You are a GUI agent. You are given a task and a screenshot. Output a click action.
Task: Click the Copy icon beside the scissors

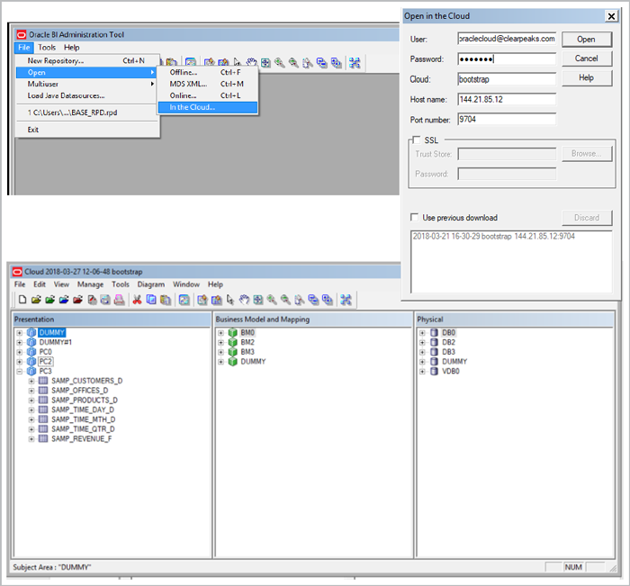(151, 300)
